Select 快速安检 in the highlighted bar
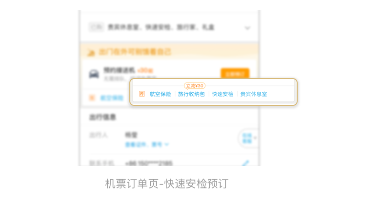366x204 pixels. pos(223,94)
